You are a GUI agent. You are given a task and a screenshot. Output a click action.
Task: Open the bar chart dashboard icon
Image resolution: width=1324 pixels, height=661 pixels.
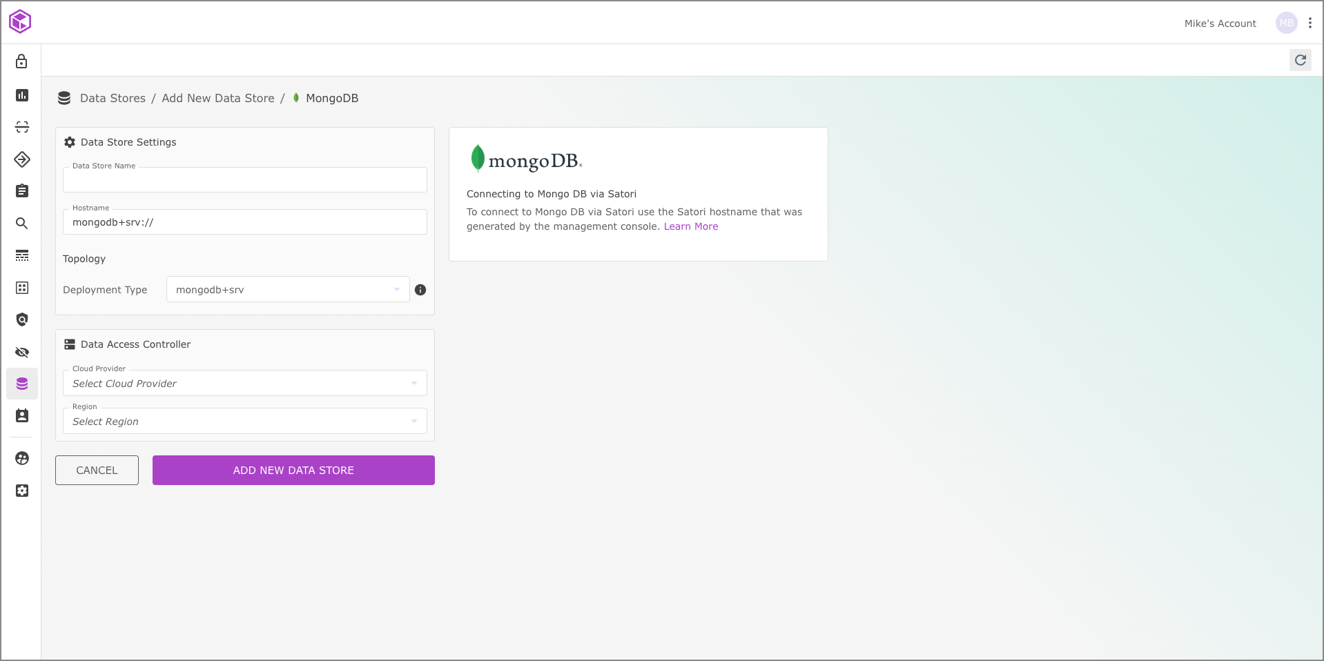click(x=22, y=95)
